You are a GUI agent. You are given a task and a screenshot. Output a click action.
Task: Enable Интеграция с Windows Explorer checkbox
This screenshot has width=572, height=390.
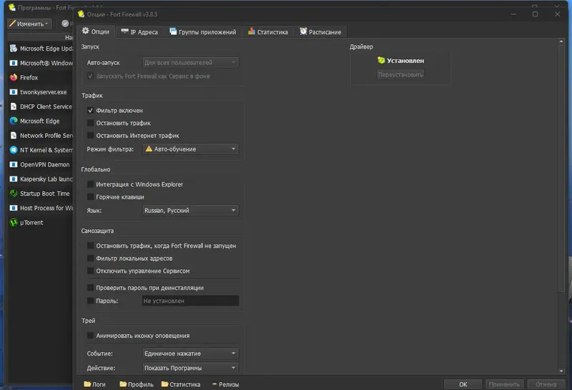90,184
